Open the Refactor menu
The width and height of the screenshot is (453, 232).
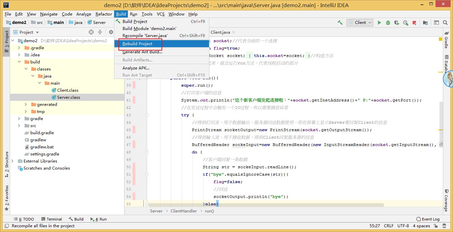tap(104, 14)
